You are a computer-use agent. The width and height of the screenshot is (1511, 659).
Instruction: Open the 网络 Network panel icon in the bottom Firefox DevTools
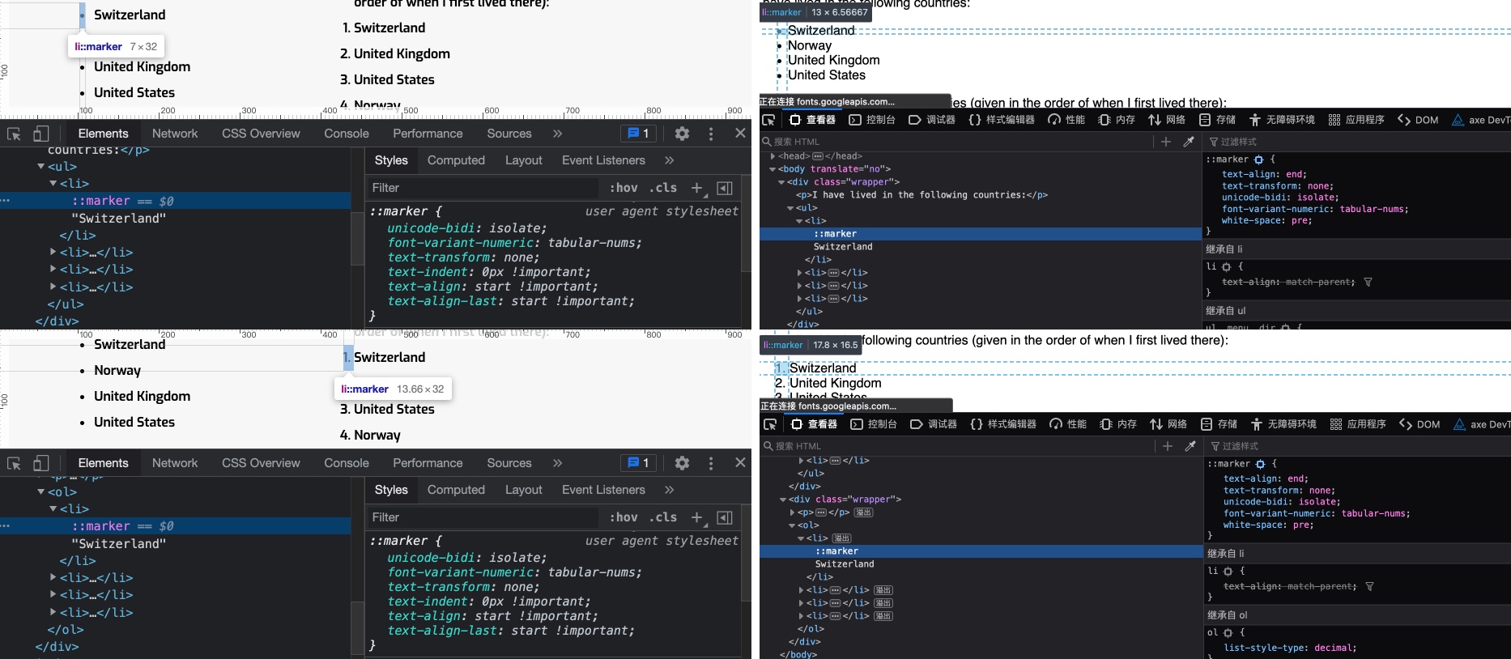1156,424
